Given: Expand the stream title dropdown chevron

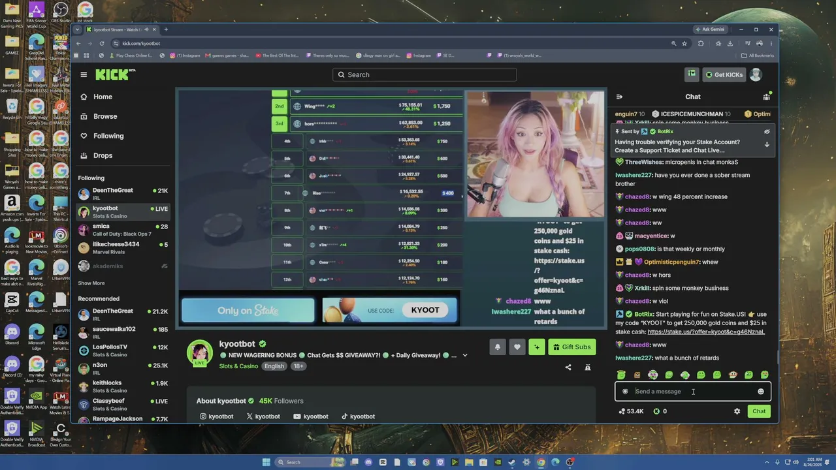Looking at the screenshot, I should click(465, 356).
